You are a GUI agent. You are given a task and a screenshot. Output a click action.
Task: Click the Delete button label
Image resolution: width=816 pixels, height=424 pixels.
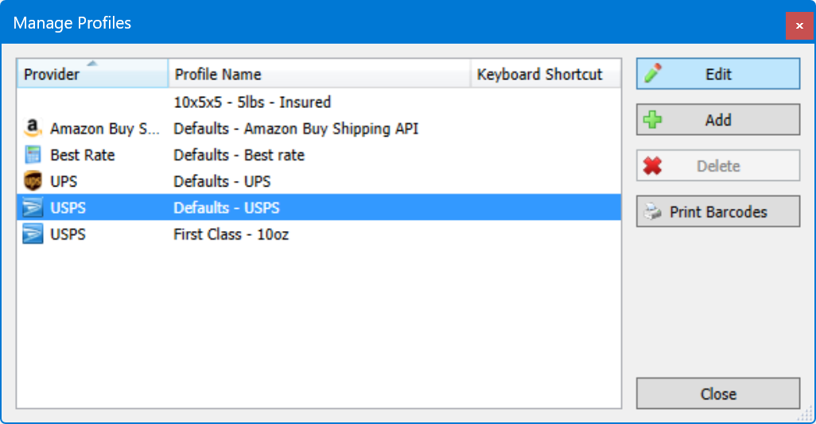pyautogui.click(x=718, y=166)
